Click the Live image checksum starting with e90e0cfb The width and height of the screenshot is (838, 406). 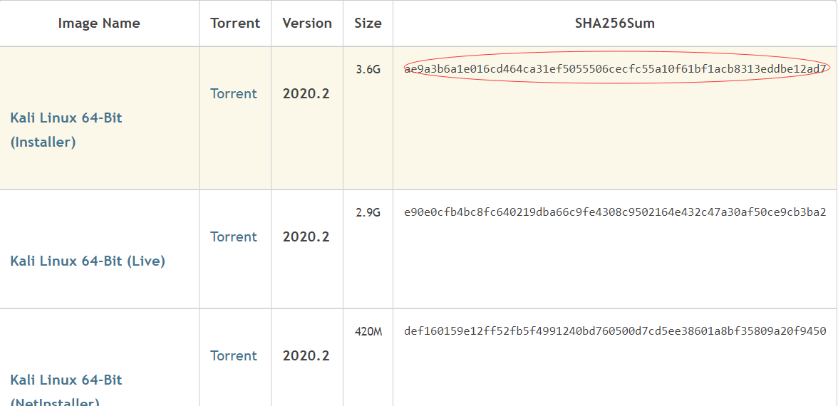(615, 212)
